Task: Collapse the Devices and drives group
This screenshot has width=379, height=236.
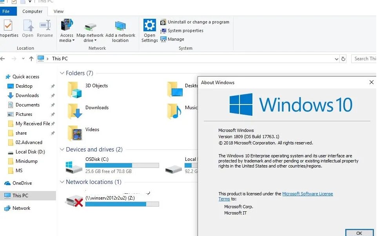Action: (62, 150)
